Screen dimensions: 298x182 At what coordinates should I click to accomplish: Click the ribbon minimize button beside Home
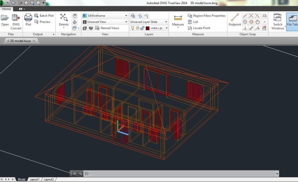pos(20,9)
